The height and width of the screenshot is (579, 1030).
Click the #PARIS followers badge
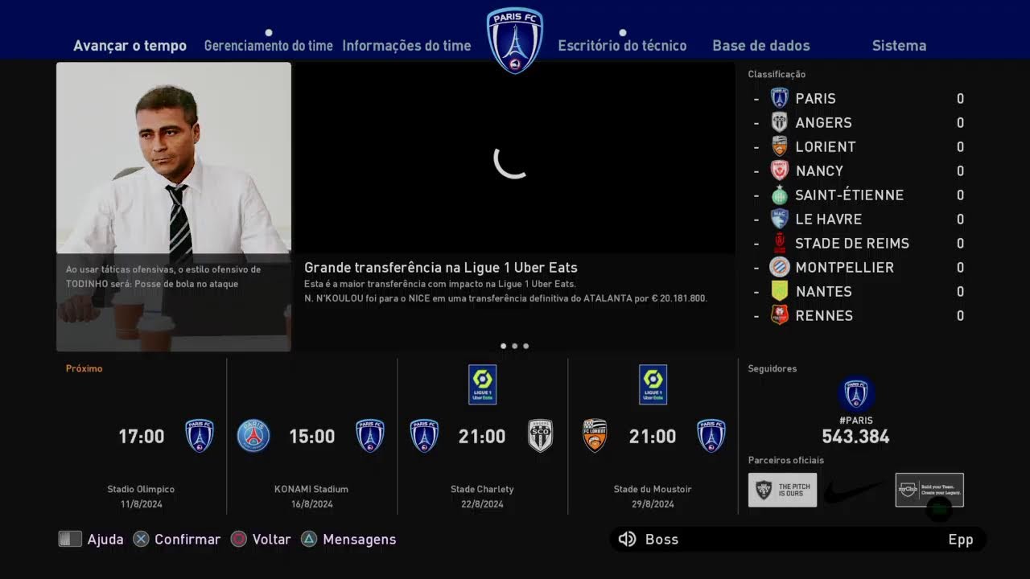point(855,394)
